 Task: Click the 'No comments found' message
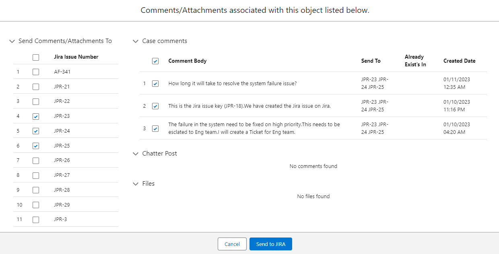point(313,166)
